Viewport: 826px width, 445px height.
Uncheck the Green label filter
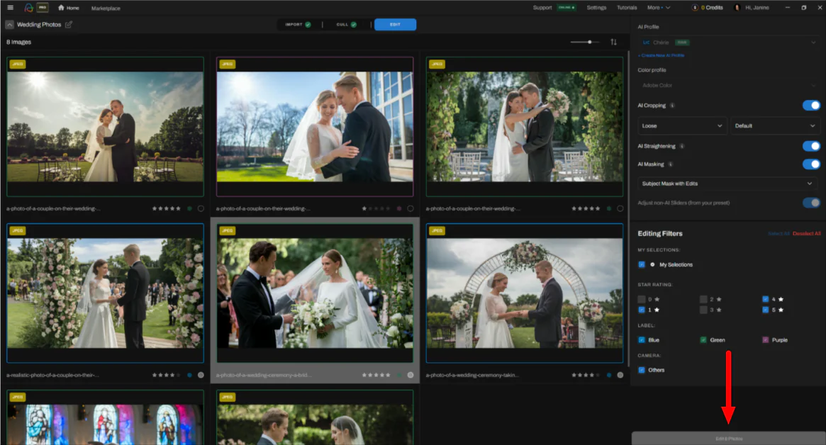(703, 339)
